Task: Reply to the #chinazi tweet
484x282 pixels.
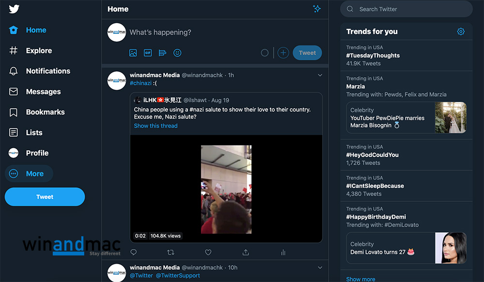Action: 134,252
